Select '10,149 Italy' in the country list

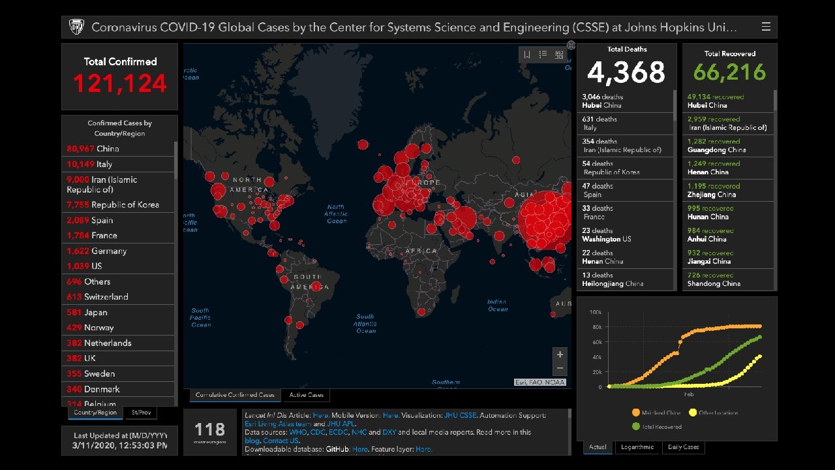[117, 164]
